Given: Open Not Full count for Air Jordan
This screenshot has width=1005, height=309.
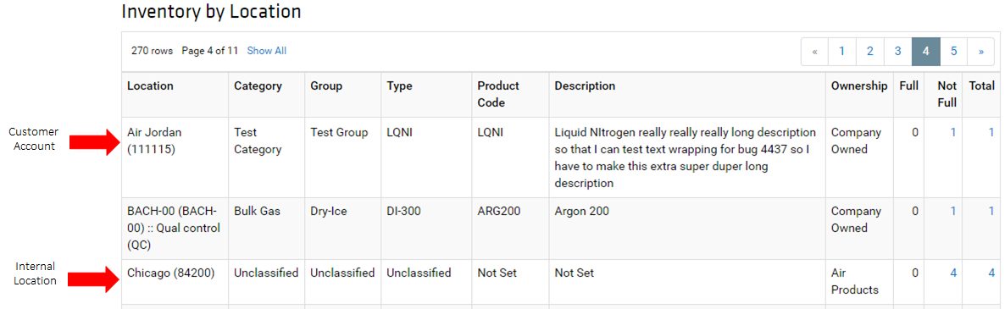Looking at the screenshot, I should [953, 132].
